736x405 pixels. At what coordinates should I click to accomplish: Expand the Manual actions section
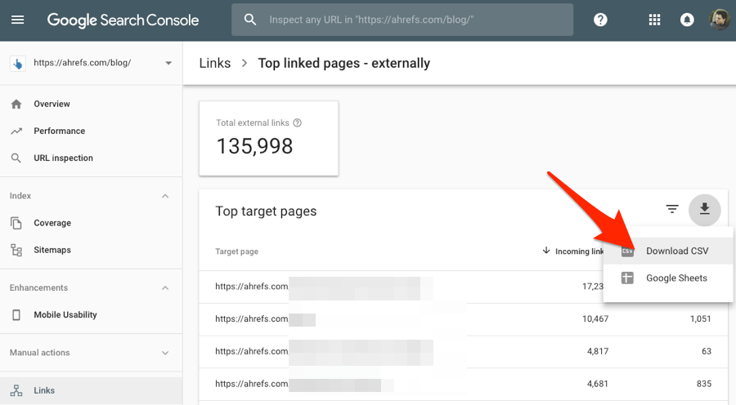[x=165, y=353]
